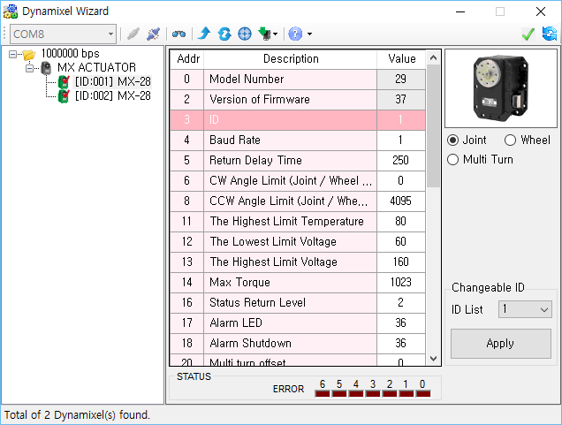The image size is (562, 425).
Task: Click the icon beside [ID:002] MX-28
Action: coord(64,95)
